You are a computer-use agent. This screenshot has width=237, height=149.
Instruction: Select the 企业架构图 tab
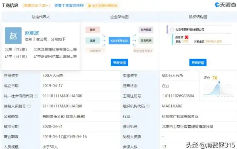pos(119,17)
